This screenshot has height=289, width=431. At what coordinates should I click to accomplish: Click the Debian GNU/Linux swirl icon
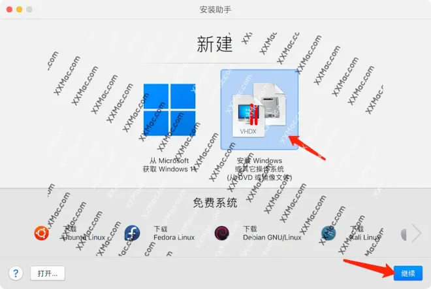(x=222, y=233)
